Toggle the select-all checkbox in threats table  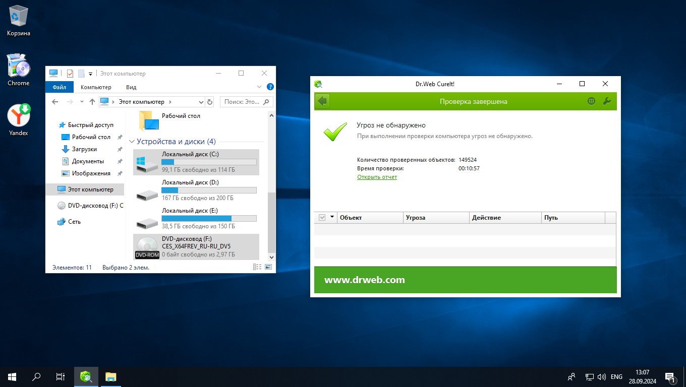tap(322, 218)
